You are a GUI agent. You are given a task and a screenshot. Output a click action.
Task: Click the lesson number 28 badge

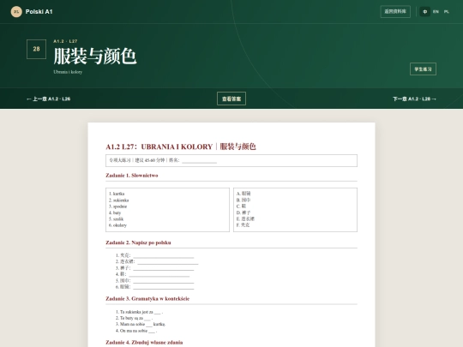36,49
